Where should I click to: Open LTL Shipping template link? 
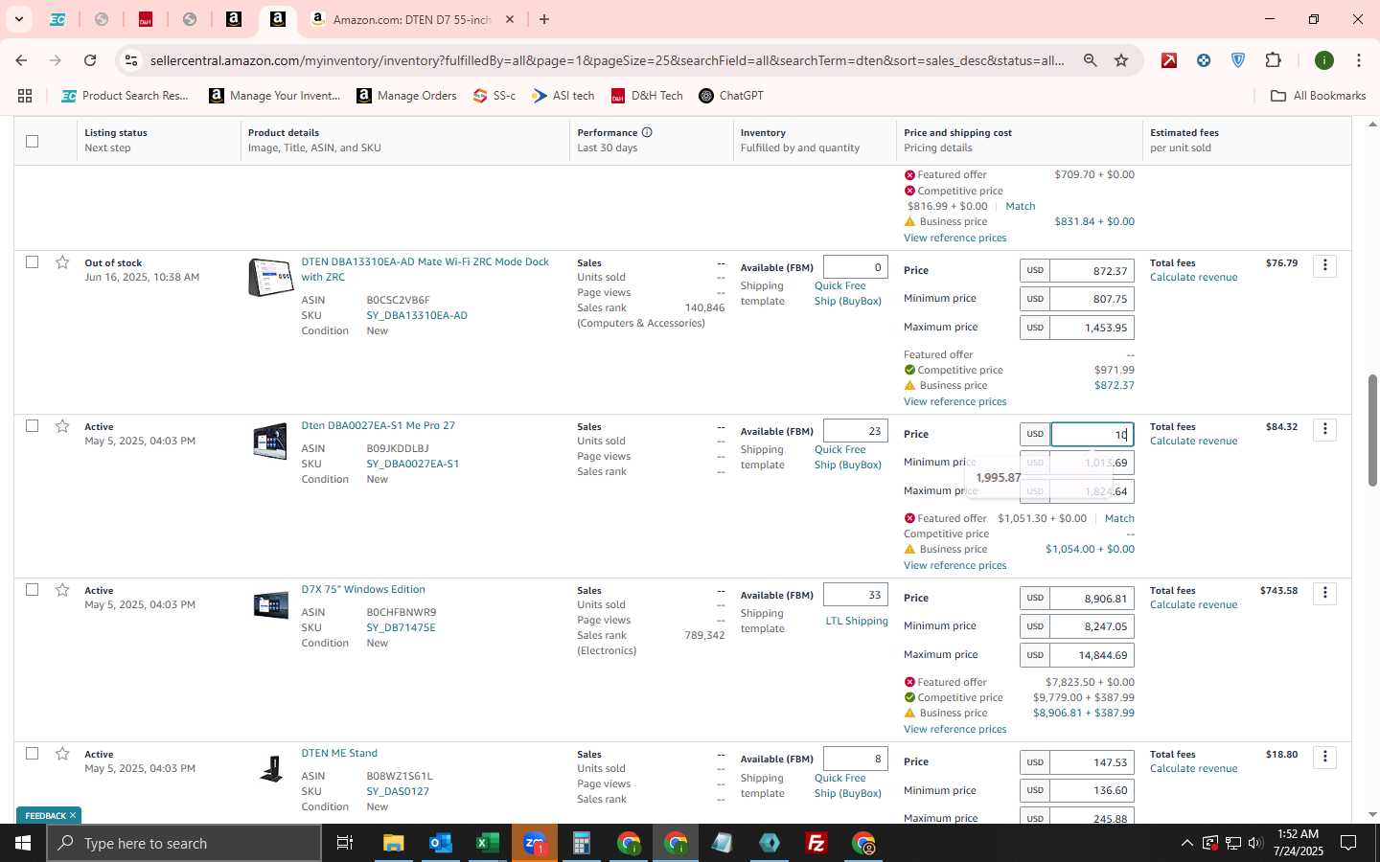point(856,621)
